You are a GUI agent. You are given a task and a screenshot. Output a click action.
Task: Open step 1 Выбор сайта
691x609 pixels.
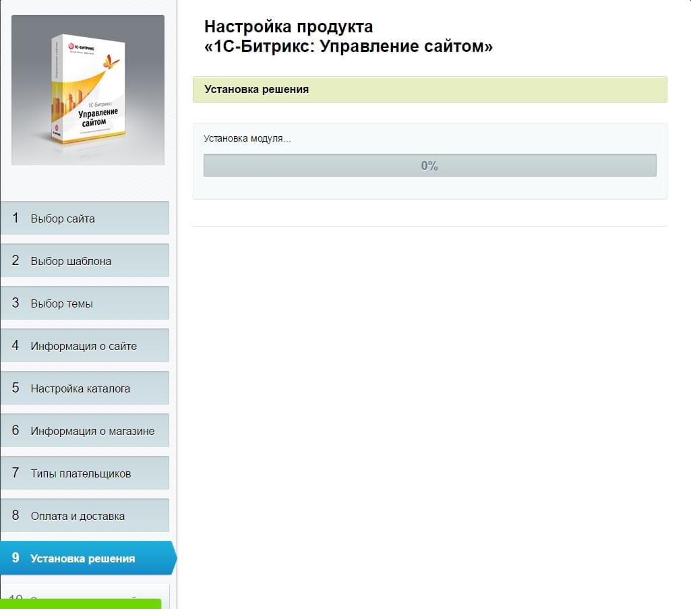85,218
